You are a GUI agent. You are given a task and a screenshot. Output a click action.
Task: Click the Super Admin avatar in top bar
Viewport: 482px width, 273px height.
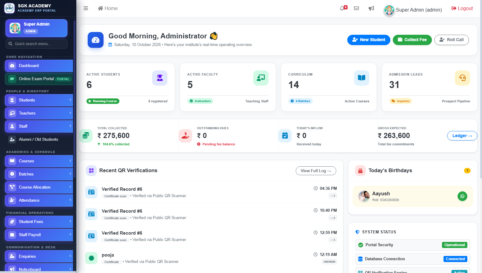[x=389, y=10]
